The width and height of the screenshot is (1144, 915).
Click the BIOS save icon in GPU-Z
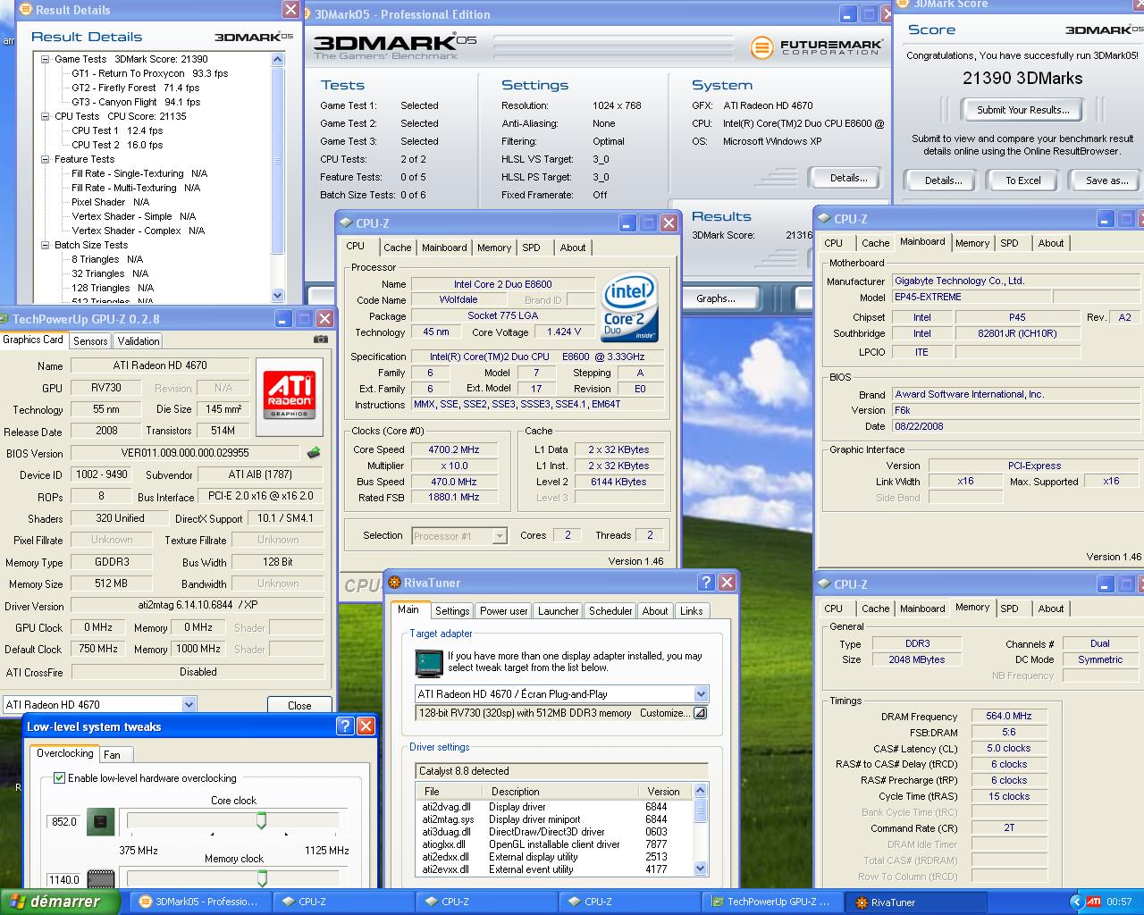coord(314,453)
